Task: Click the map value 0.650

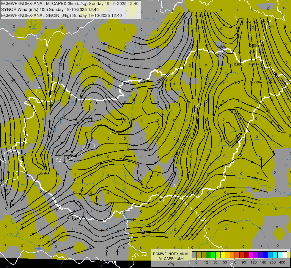Action: tap(238, 64)
